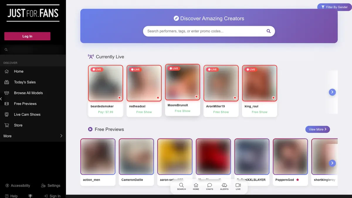Open Accessibility options

pos(18,186)
